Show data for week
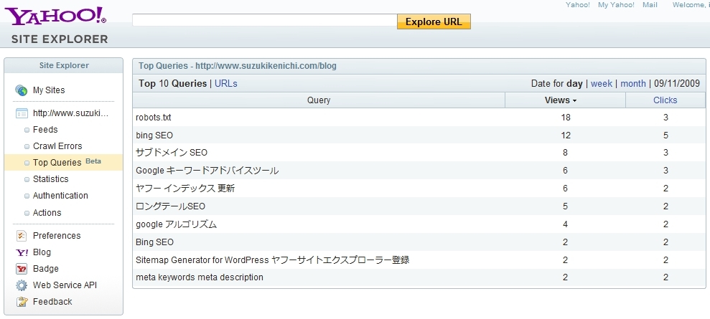The height and width of the screenshot is (319, 710). pos(602,84)
